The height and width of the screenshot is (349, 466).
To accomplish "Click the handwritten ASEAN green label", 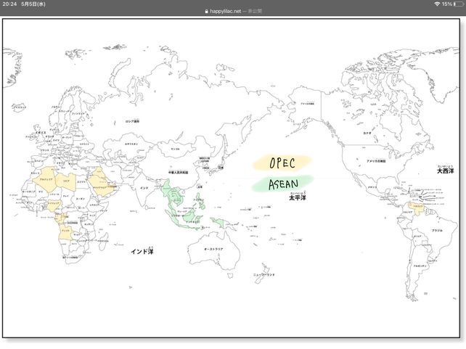I will click(282, 184).
